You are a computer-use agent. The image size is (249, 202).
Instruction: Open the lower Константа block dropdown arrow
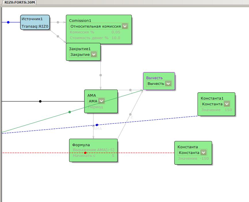204,153
